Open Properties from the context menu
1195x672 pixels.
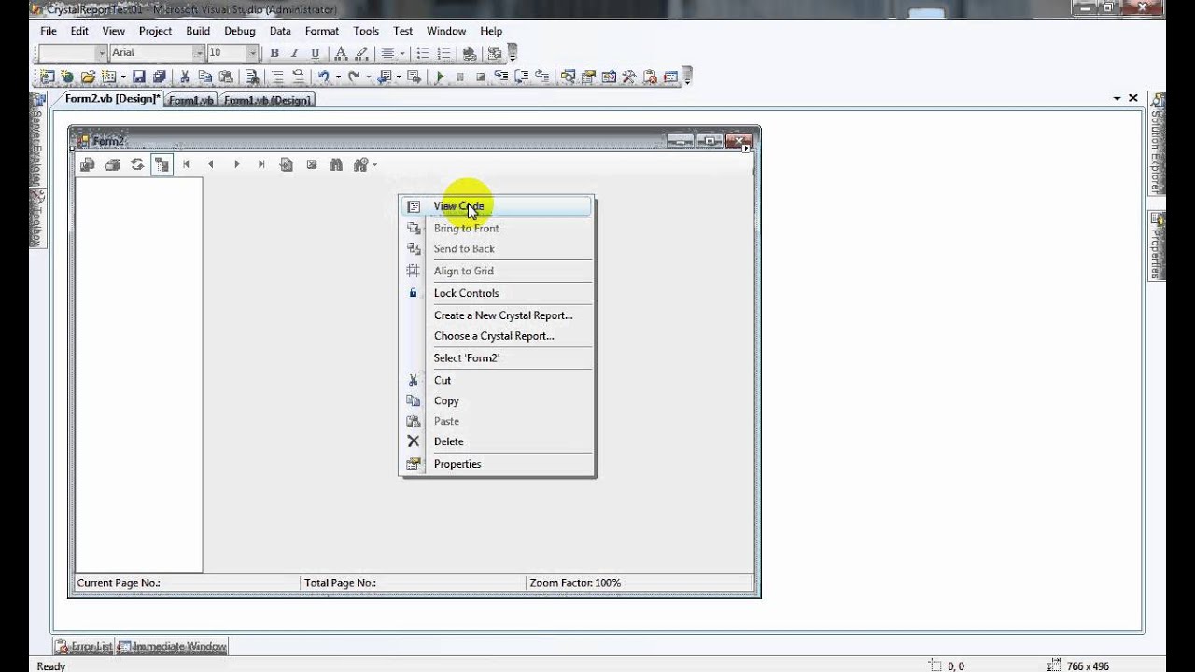(x=497, y=464)
